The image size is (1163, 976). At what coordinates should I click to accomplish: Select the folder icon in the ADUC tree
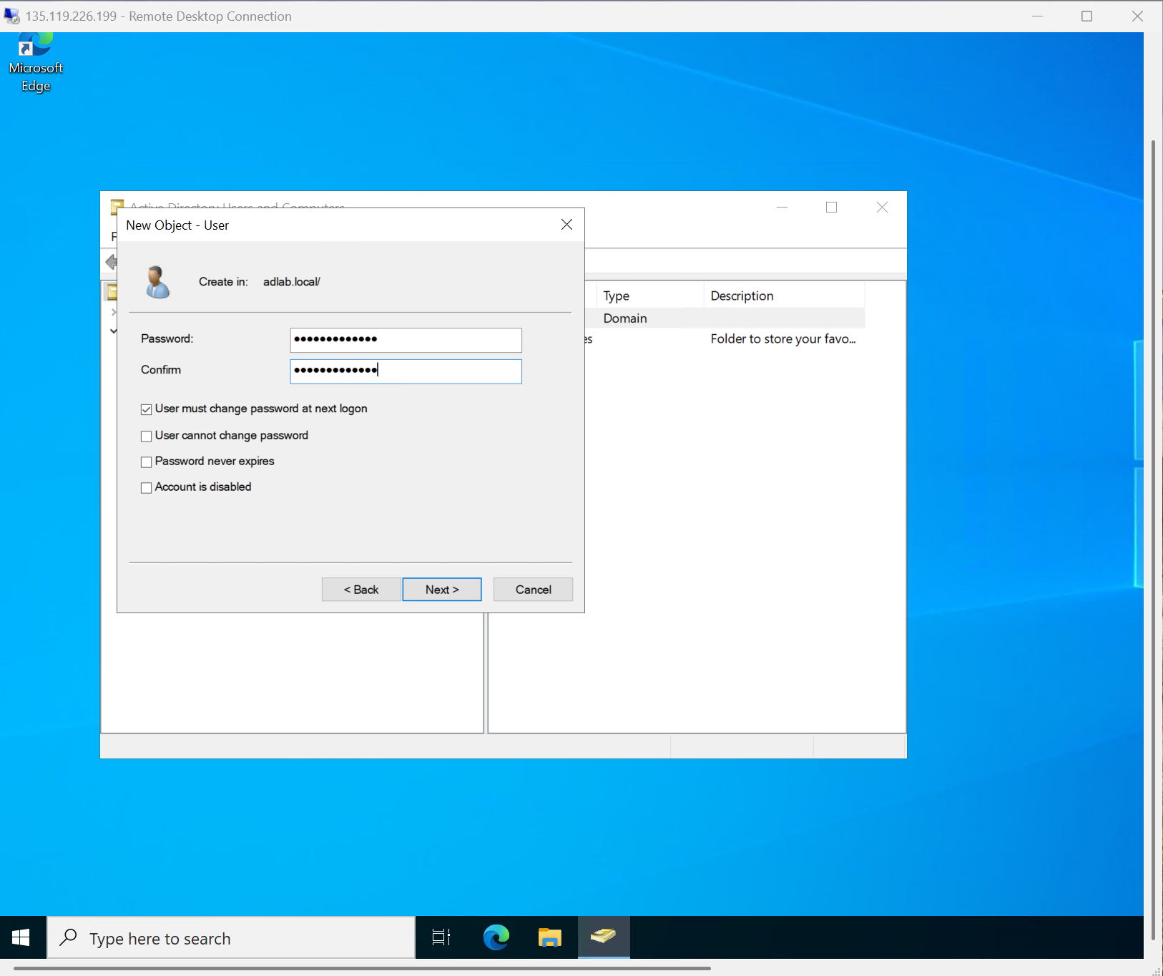pyautogui.click(x=112, y=291)
